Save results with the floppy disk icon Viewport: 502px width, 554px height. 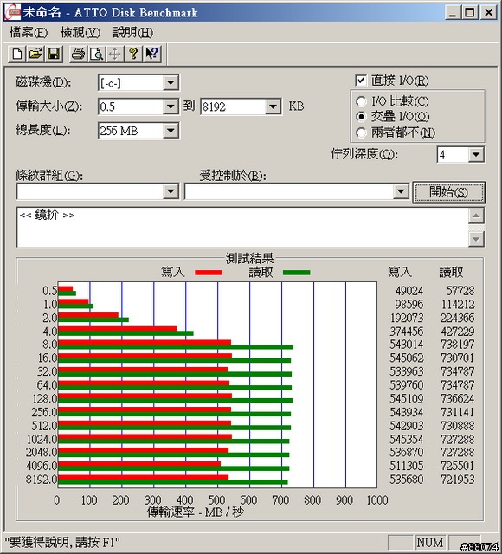point(54,54)
